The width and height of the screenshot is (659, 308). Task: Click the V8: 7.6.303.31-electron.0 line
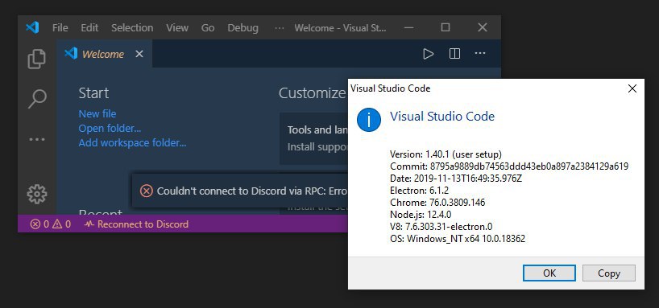coord(441,227)
